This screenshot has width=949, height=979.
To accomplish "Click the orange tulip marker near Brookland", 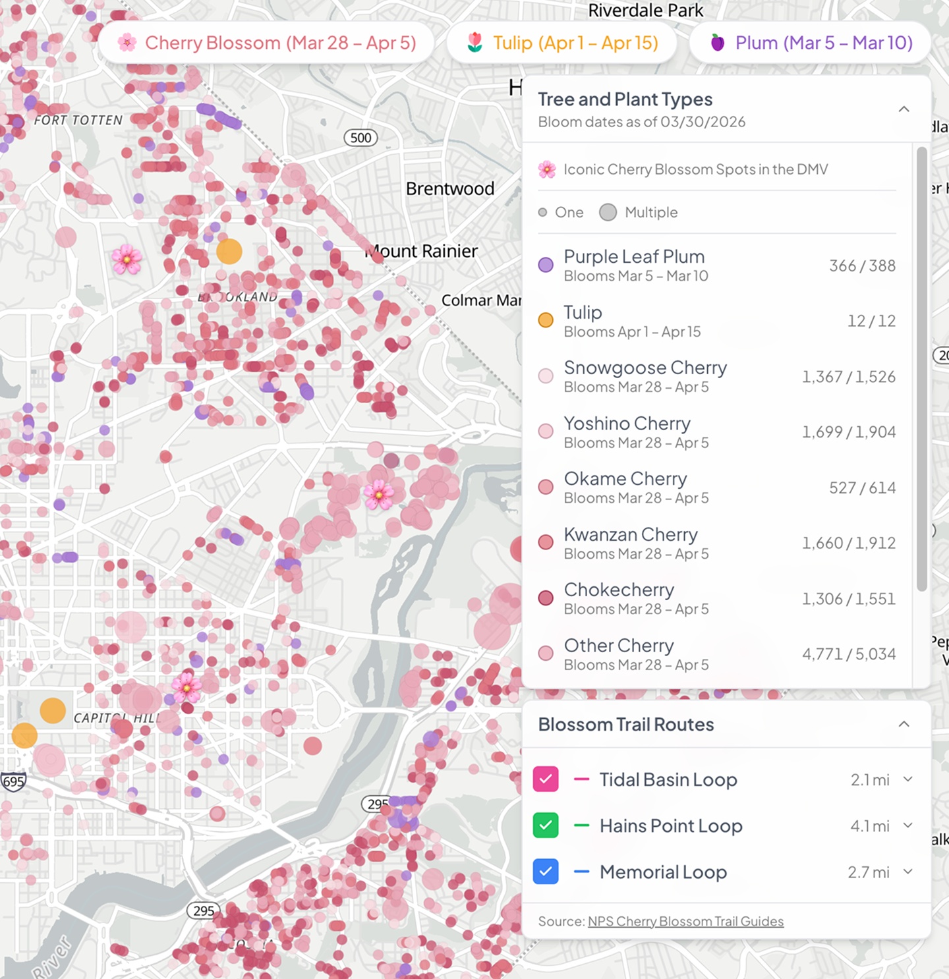I will [x=229, y=251].
